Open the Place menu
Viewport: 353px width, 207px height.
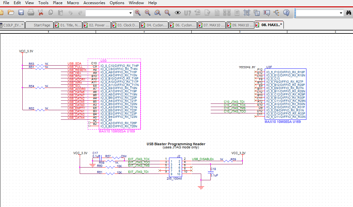tap(58, 3)
